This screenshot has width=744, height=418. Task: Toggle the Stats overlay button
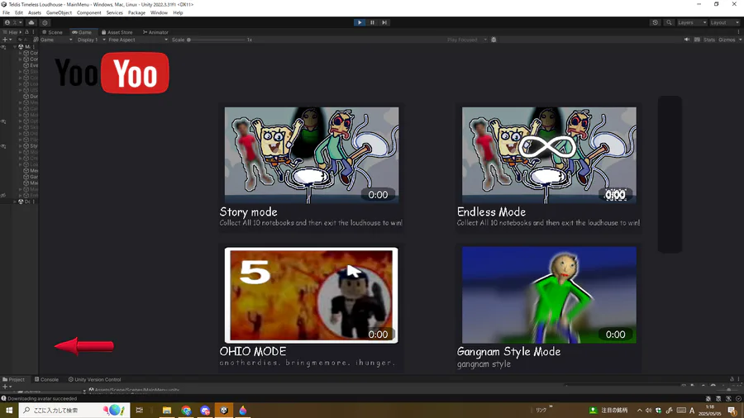pos(709,40)
